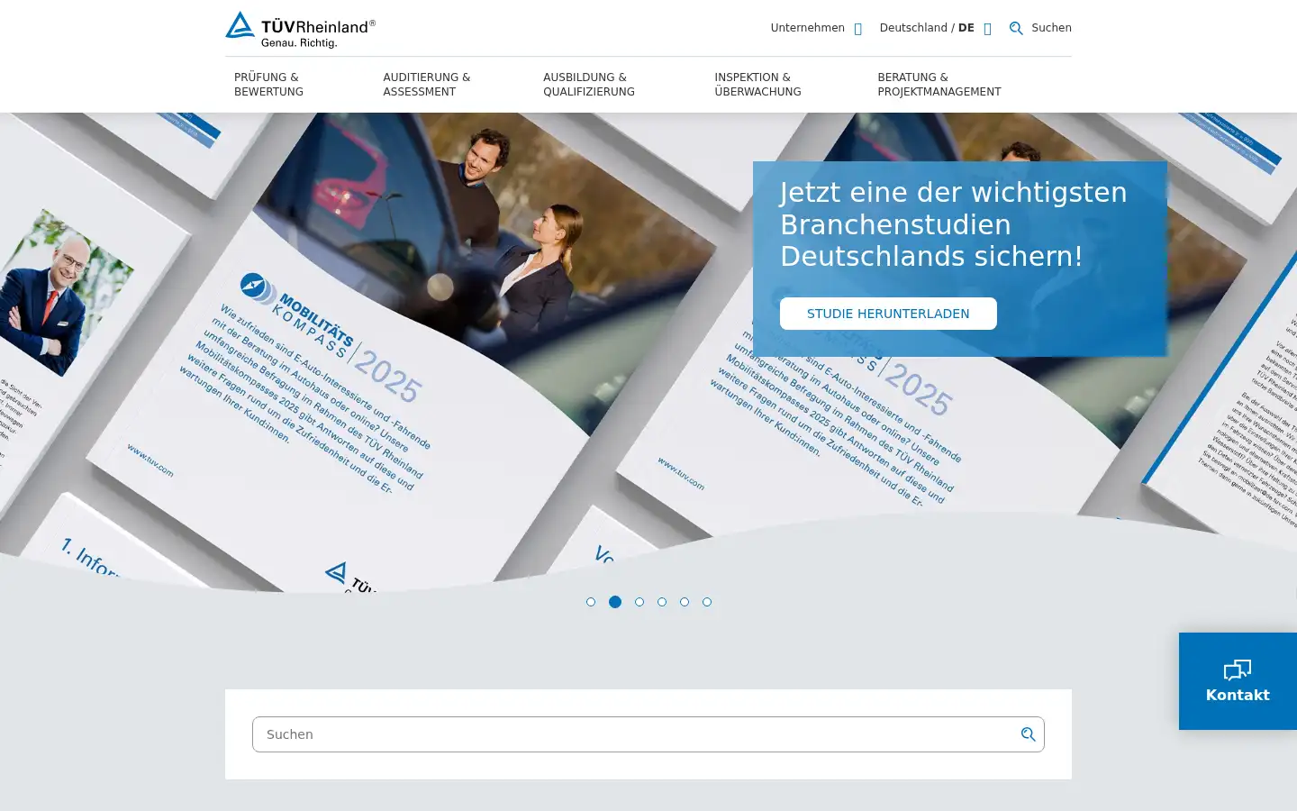1297x811 pixels.
Task: Open the Deutschland / DE language selector
Action: click(935, 28)
